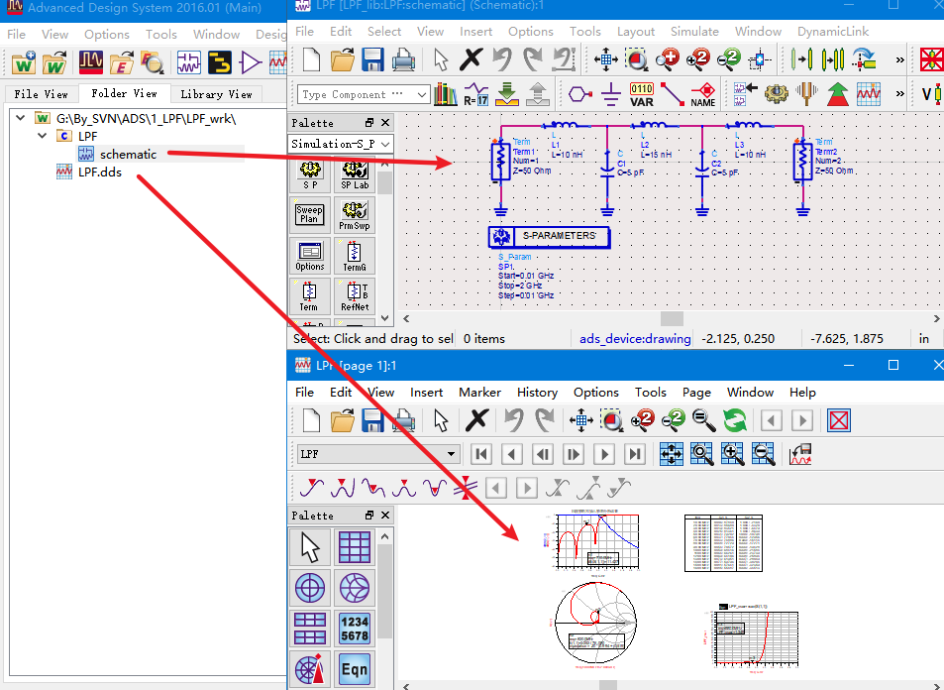This screenshot has width=944, height=690.
Task: Select the RefNet palette icon
Action: click(355, 295)
